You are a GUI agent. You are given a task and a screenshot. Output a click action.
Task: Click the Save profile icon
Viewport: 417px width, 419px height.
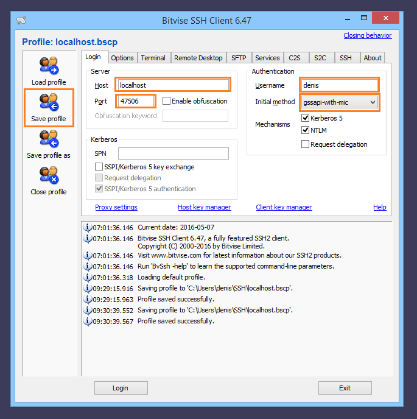[49, 102]
